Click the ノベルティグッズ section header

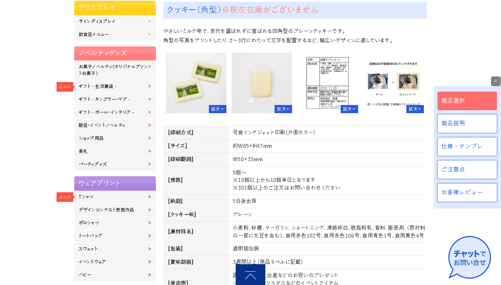click(x=115, y=53)
